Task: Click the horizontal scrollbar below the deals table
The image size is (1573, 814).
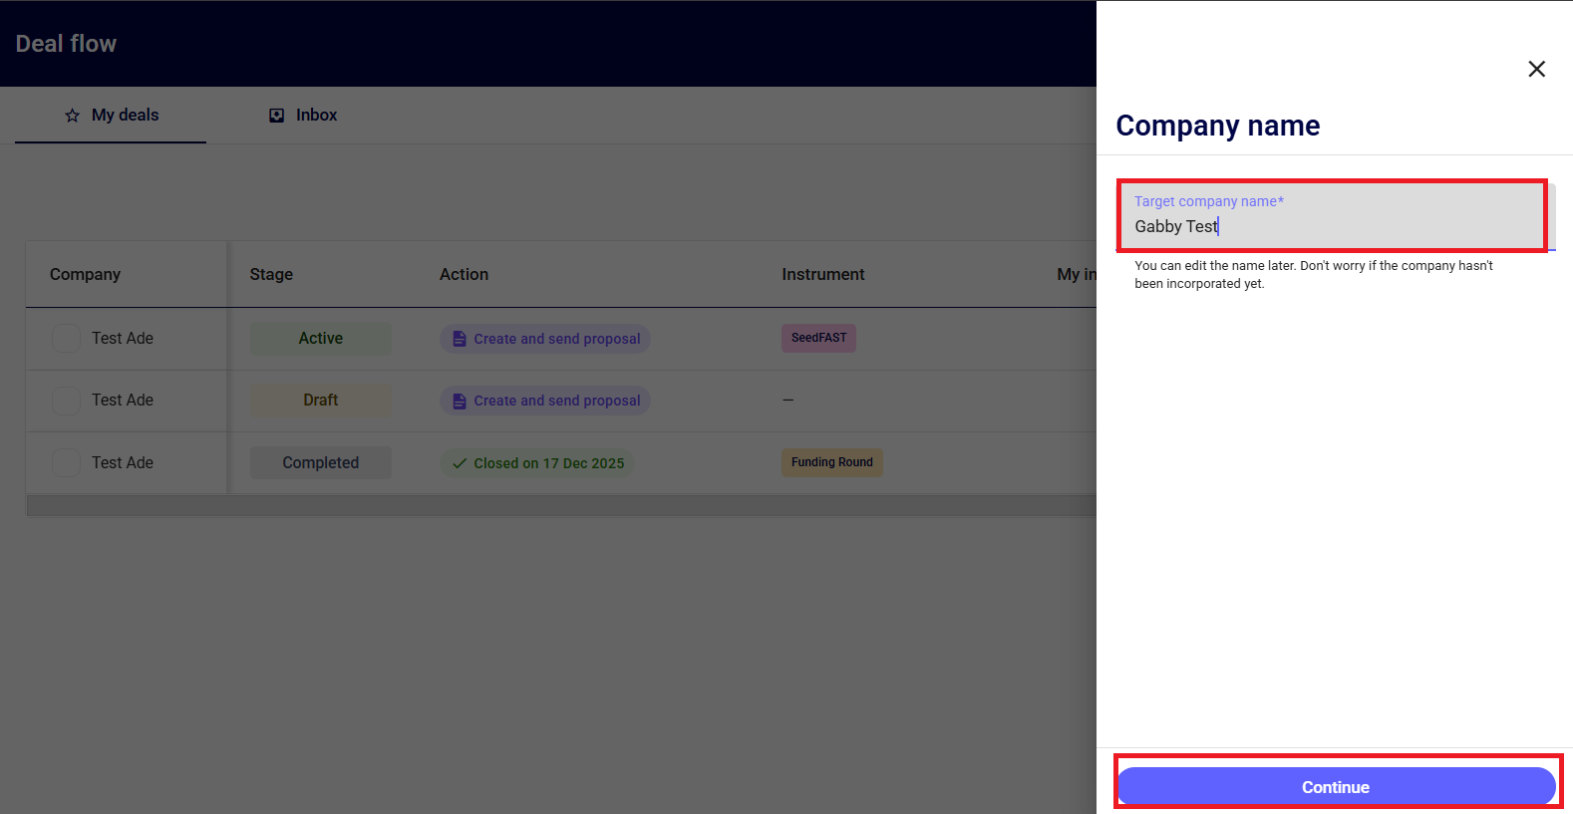Action: [560, 506]
